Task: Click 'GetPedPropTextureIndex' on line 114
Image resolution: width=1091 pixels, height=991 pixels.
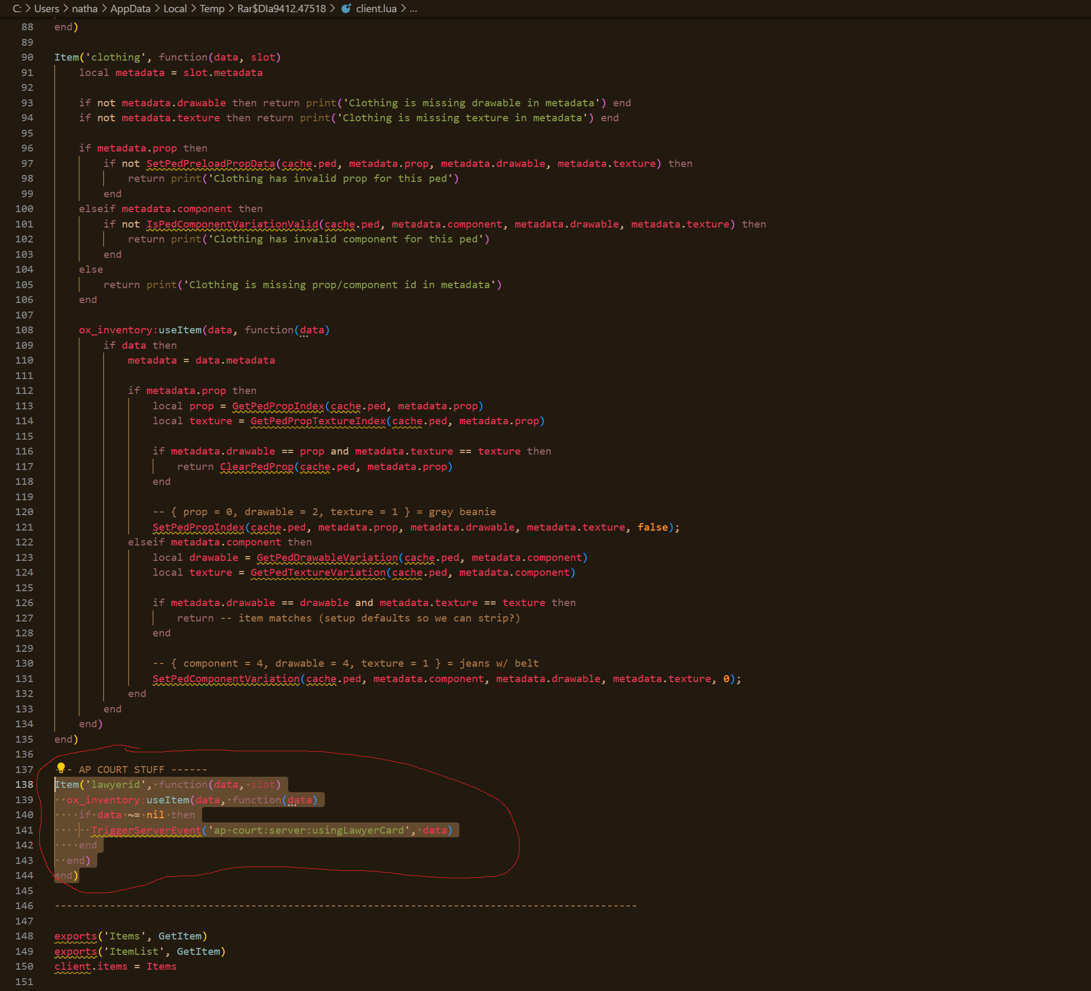Action: tap(318, 421)
